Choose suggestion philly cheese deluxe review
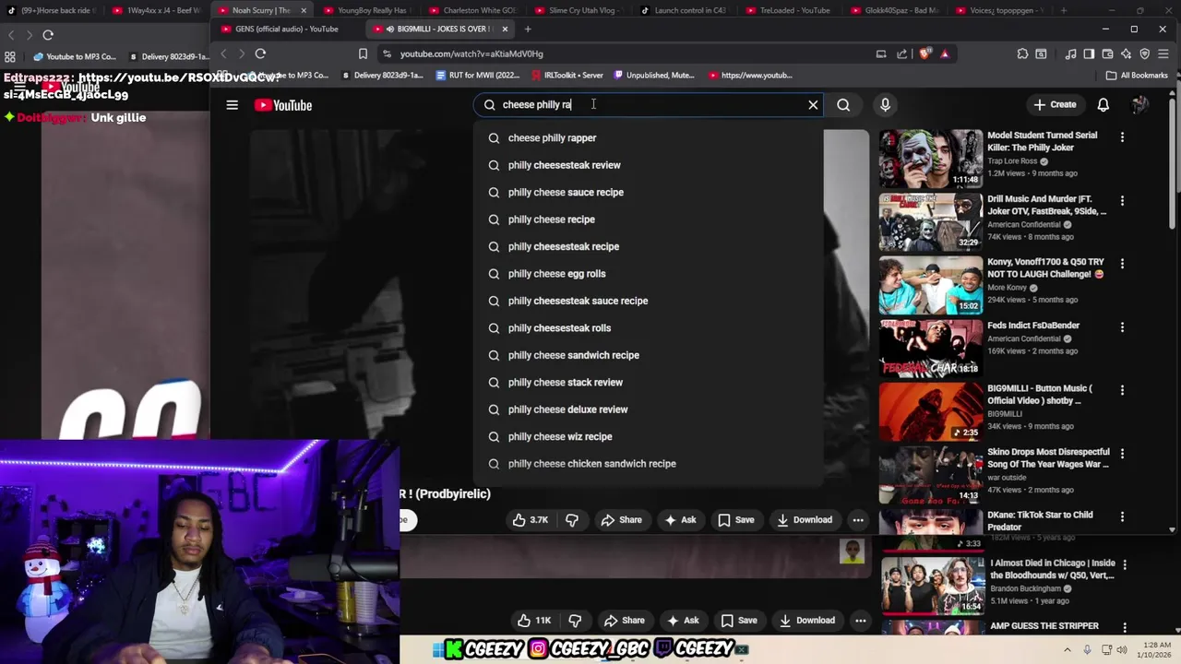This screenshot has height=664, width=1181. click(x=648, y=409)
